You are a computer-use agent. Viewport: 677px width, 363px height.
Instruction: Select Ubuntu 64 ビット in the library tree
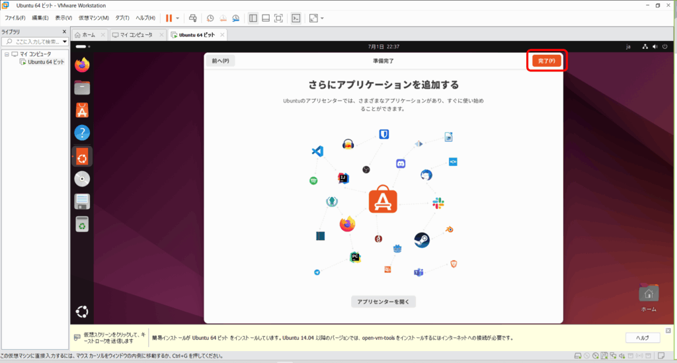click(x=46, y=61)
